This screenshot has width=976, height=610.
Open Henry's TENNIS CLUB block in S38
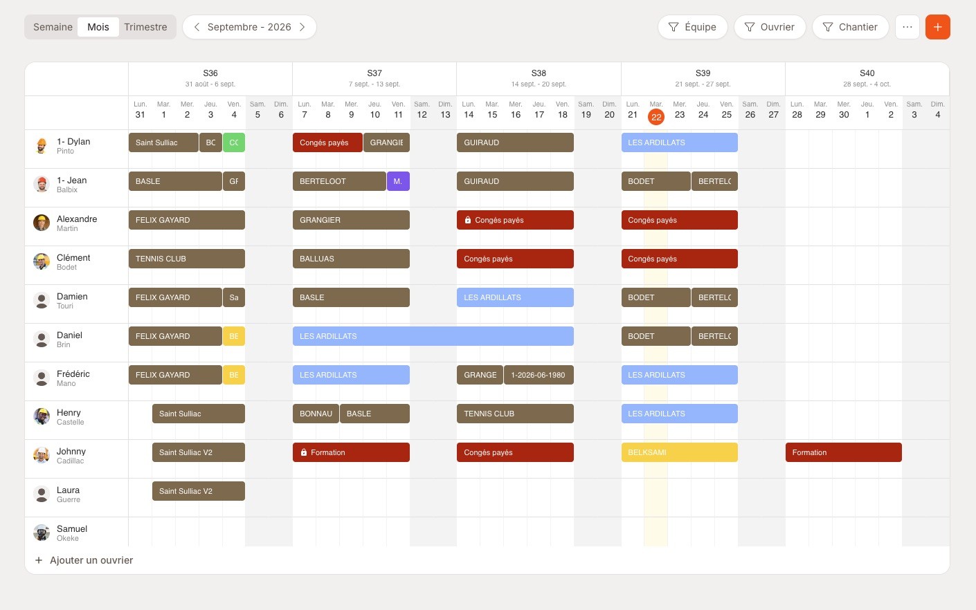coord(515,414)
